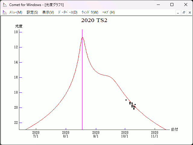The image size is (193, 145).
Task: Open the ﾍﾙﾌﾟ(H) help menu
Action: (x=109, y=12)
